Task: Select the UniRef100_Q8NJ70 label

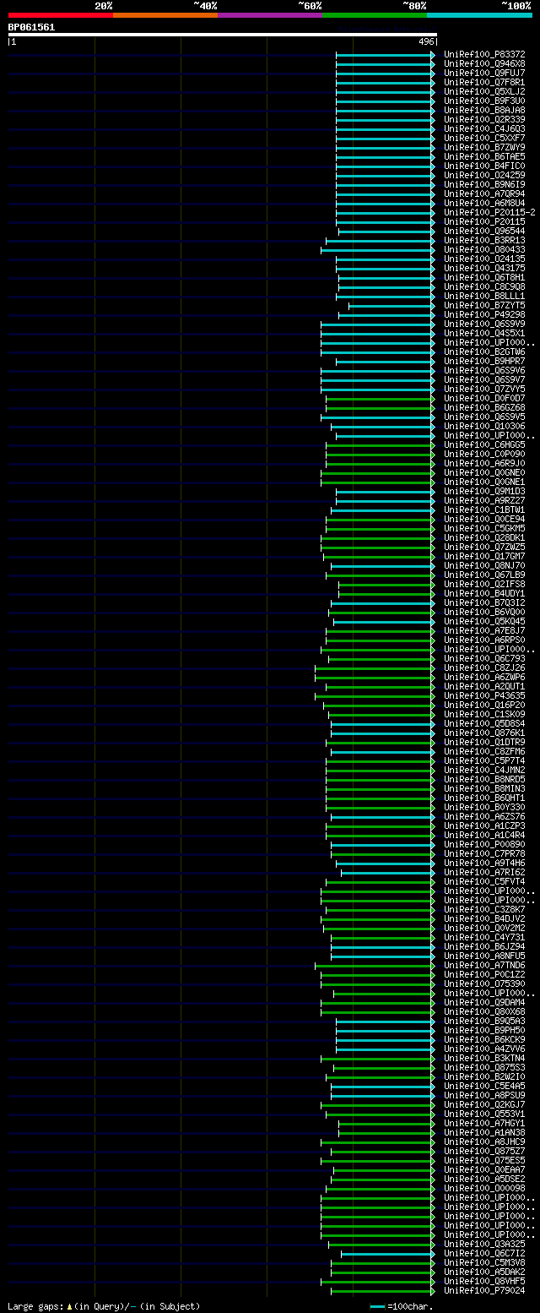Action: [x=484, y=566]
